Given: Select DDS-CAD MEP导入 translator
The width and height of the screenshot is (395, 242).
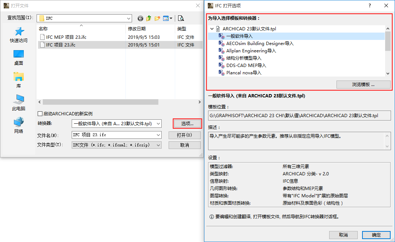Looking at the screenshot, I should tap(246, 66).
